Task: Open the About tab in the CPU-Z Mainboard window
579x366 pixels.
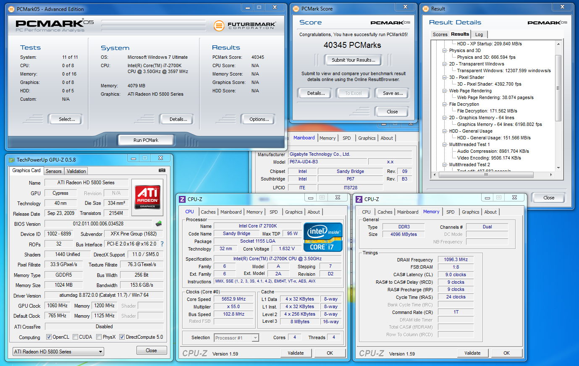Action: 387,138
